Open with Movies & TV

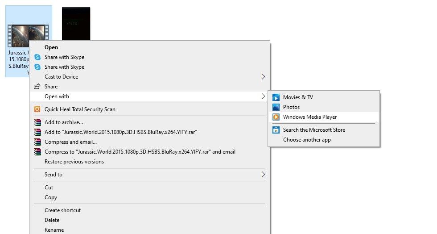click(x=324, y=97)
